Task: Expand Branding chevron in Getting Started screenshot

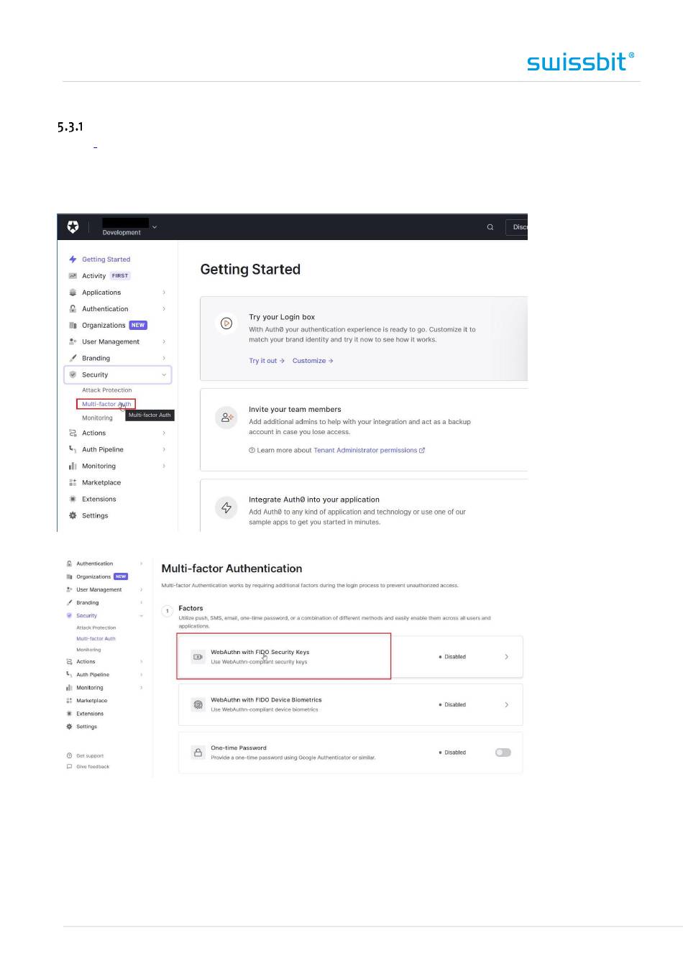Action: [x=164, y=358]
